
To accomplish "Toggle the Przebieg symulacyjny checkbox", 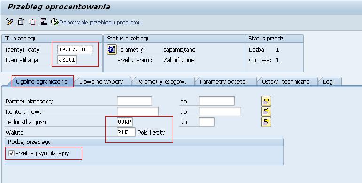I will [11, 153].
